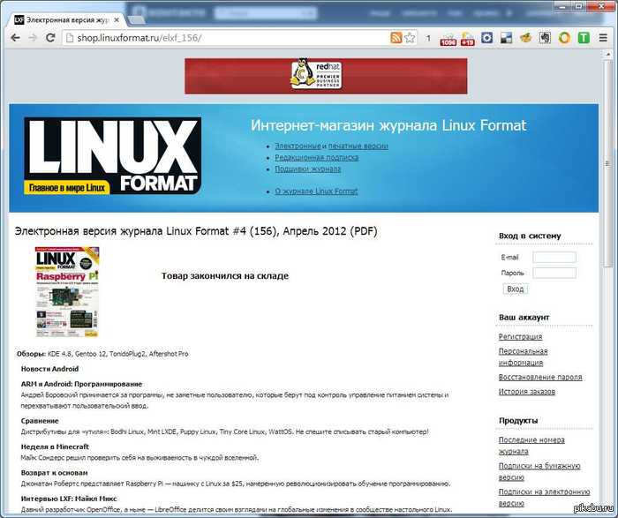Select the Интервью LXF: Майкл Микс heading

point(69,499)
